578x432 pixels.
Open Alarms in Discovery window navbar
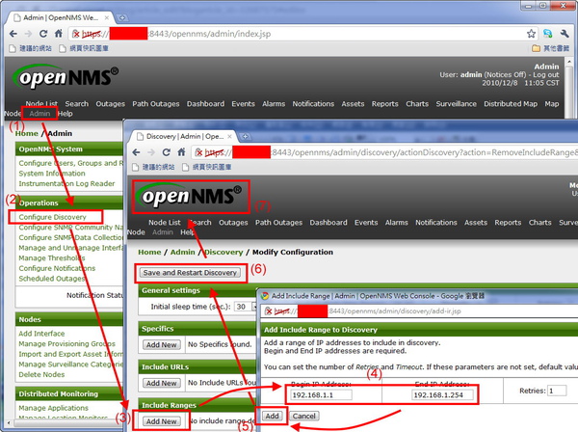pos(396,223)
